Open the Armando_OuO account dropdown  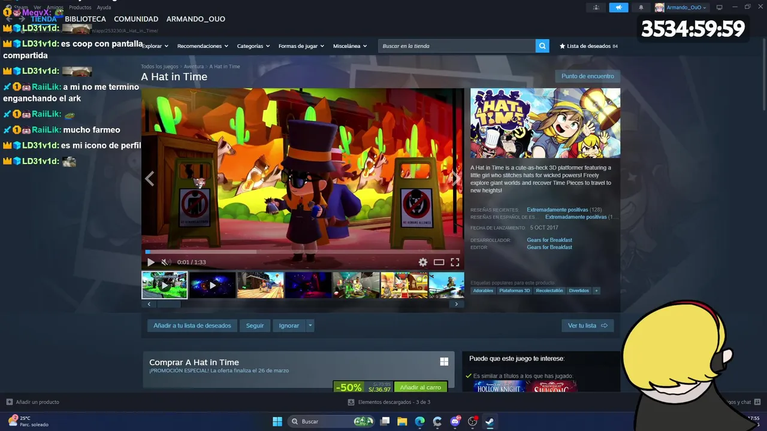pos(682,7)
